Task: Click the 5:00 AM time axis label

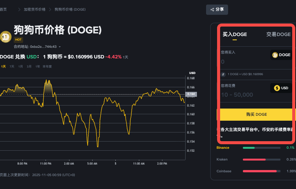Action: pyautogui.click(x=92, y=164)
